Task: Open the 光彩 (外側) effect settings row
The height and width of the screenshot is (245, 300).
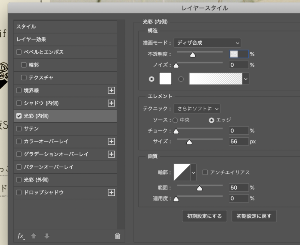Action: pos(65,180)
